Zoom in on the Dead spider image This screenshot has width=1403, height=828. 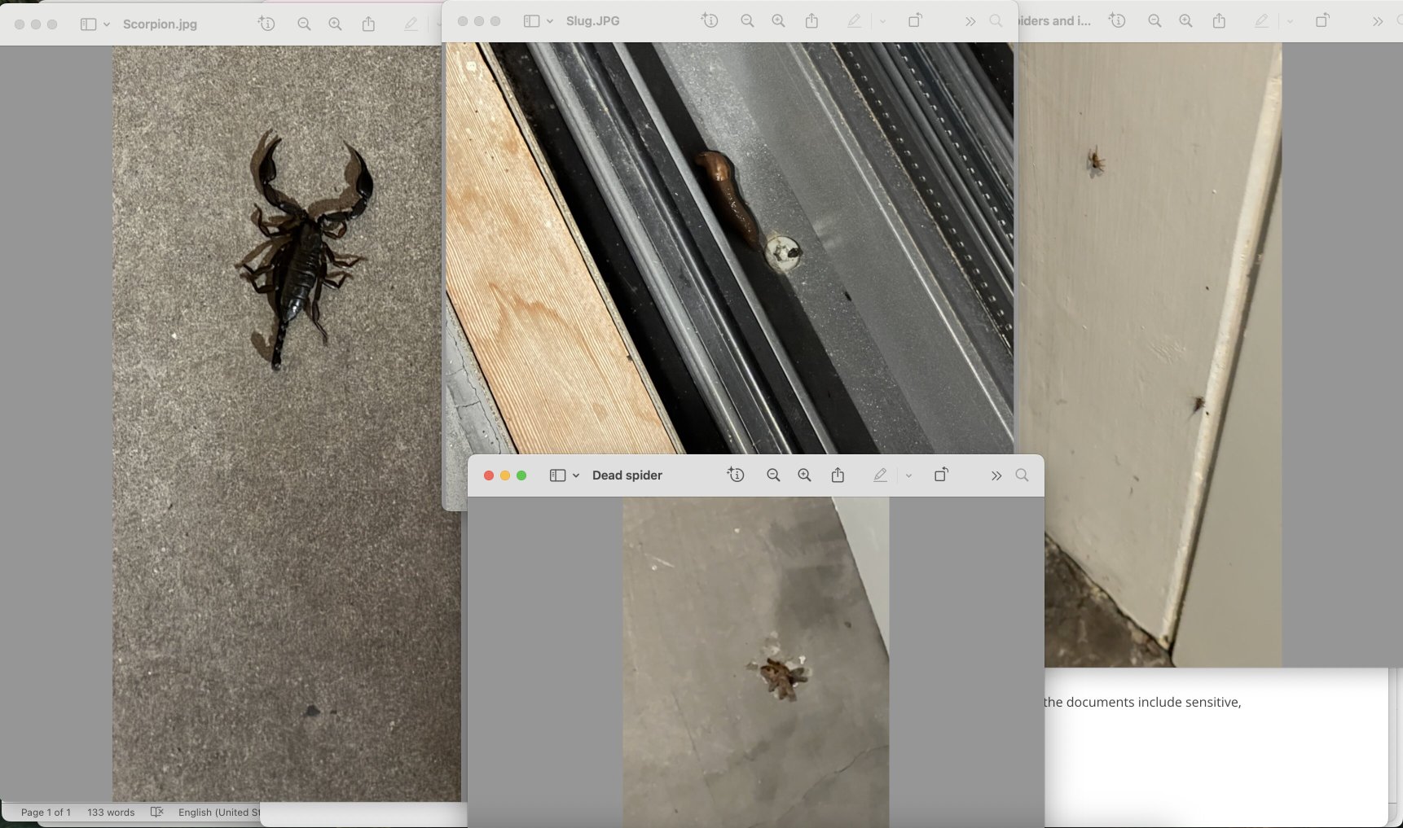pyautogui.click(x=804, y=475)
